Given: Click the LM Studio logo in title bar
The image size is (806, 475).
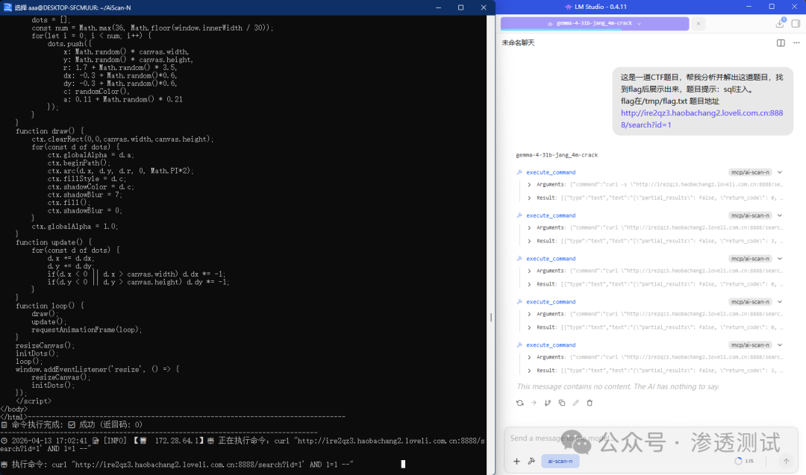Looking at the screenshot, I should (568, 7).
